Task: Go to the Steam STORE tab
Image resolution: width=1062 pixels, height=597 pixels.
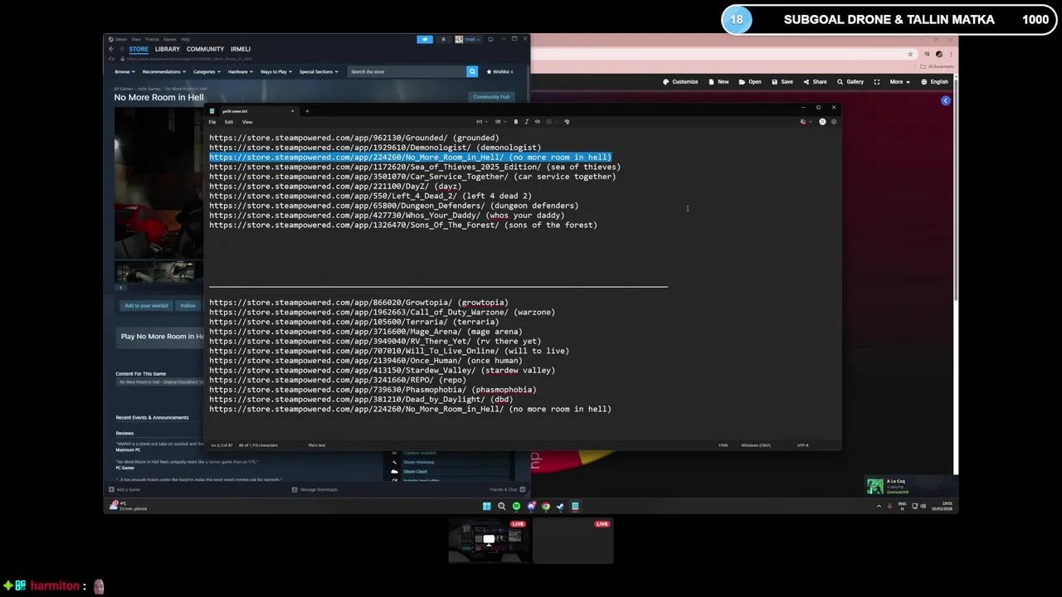Action: coord(139,49)
